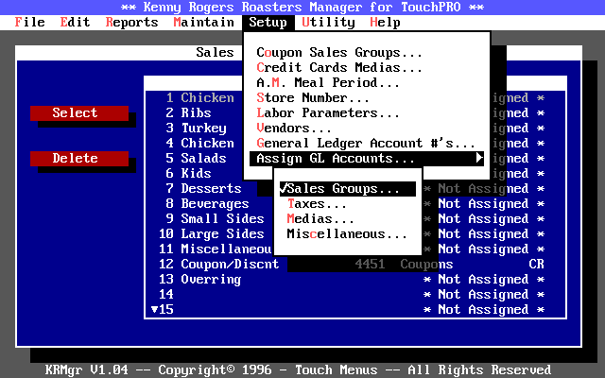Choose Store Number entry
605x378 pixels.
pos(366,97)
